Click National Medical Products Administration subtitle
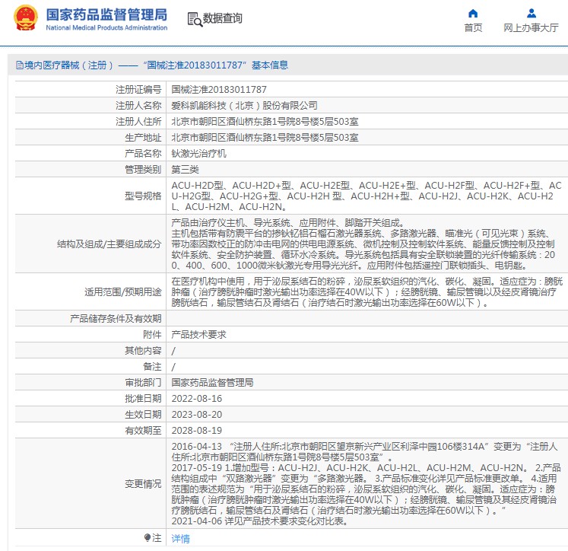The image size is (568, 551). [x=106, y=27]
